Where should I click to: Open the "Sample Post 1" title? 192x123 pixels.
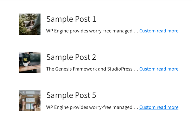tap(71, 19)
